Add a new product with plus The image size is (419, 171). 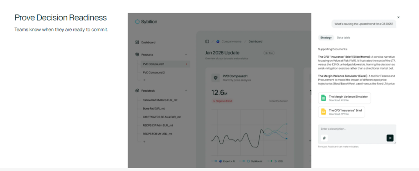tap(144, 80)
